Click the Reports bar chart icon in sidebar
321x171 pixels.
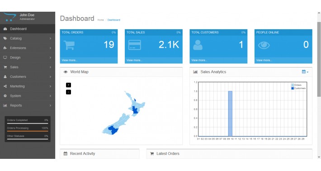click(5, 105)
